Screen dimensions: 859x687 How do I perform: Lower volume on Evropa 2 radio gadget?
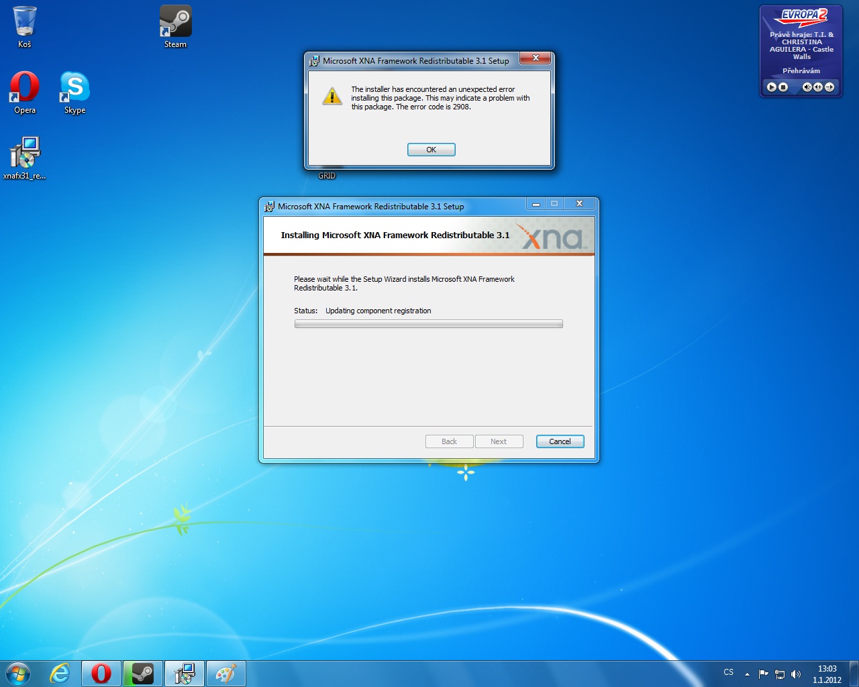tap(807, 87)
